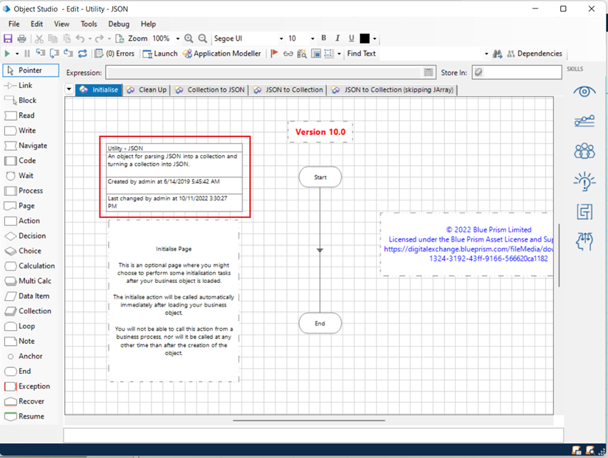The height and width of the screenshot is (458, 608).
Task: Click the Save icon in toolbar
Action: click(9, 39)
